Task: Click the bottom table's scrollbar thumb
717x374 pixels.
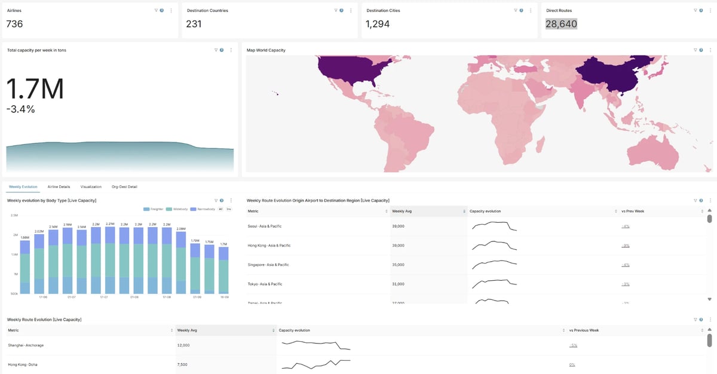Action: (710, 341)
